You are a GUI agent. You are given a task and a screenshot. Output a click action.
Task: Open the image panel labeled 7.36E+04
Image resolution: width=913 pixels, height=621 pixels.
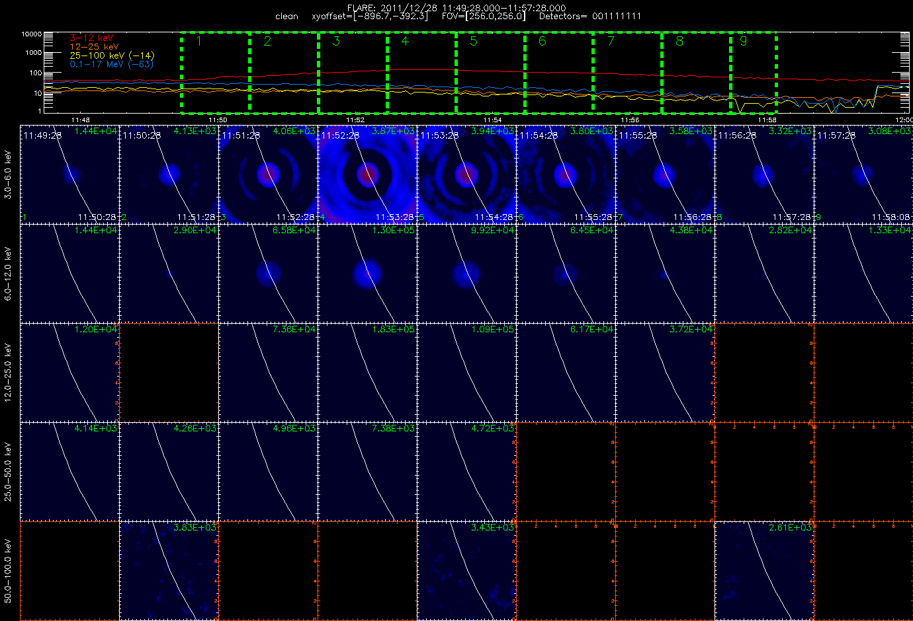point(268,373)
